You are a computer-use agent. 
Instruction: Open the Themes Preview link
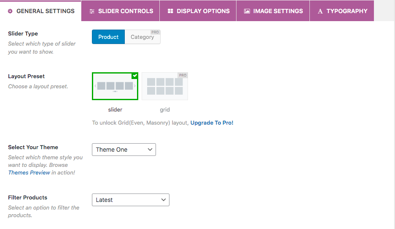[x=29, y=172]
